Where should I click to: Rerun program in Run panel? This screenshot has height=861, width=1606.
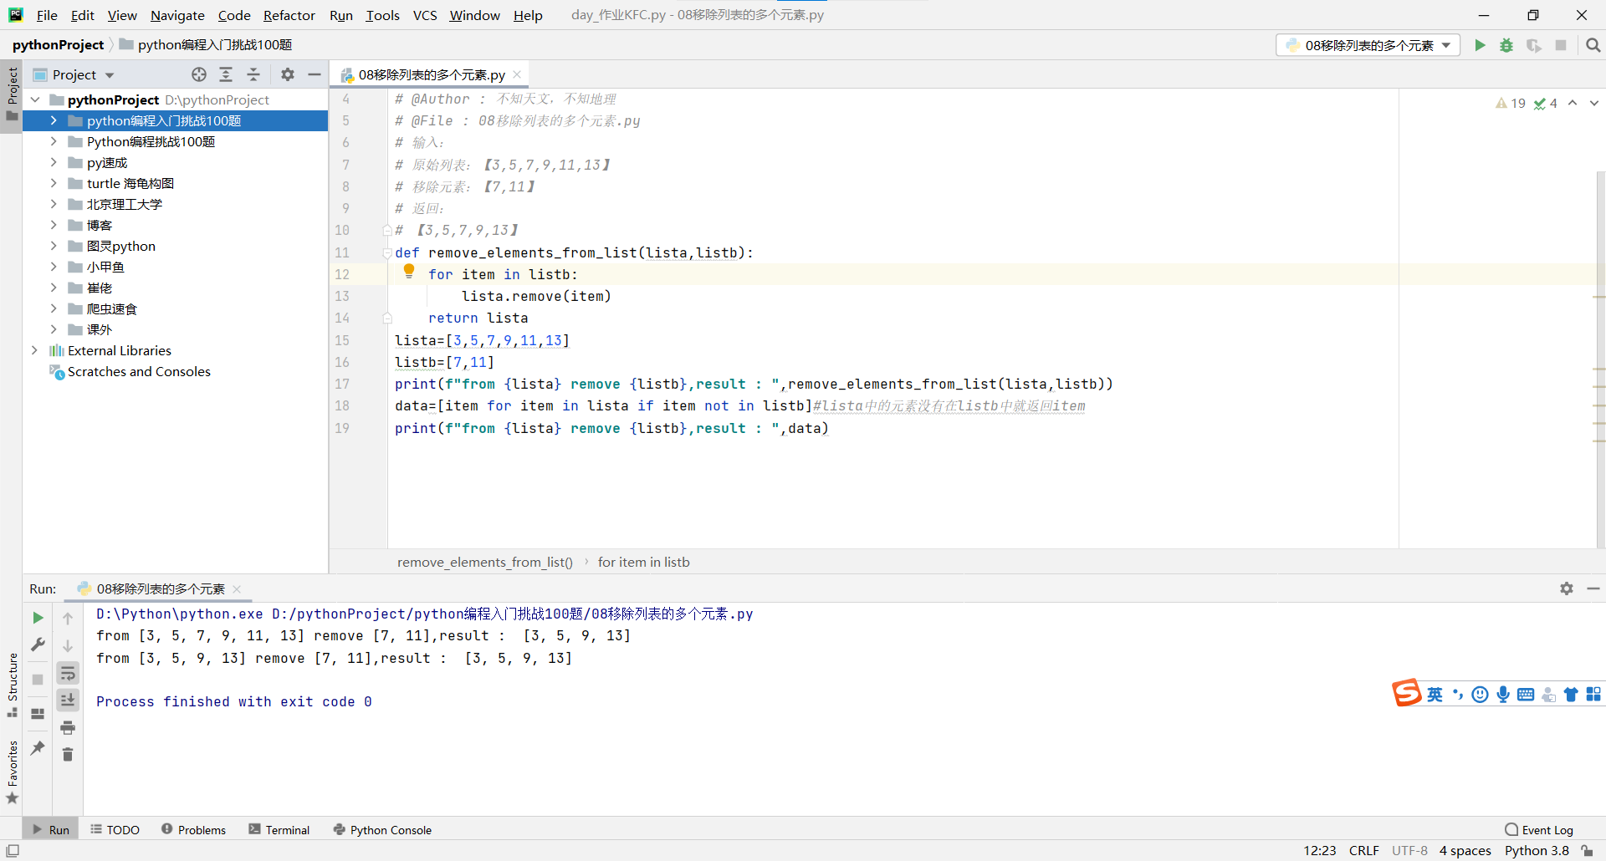coord(38,618)
